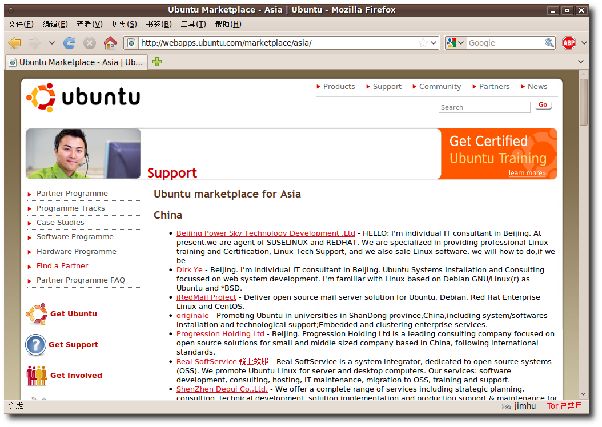The image size is (602, 427).
Task: Select the Ubuntu Marketplace - Asia tab
Action: (x=76, y=62)
